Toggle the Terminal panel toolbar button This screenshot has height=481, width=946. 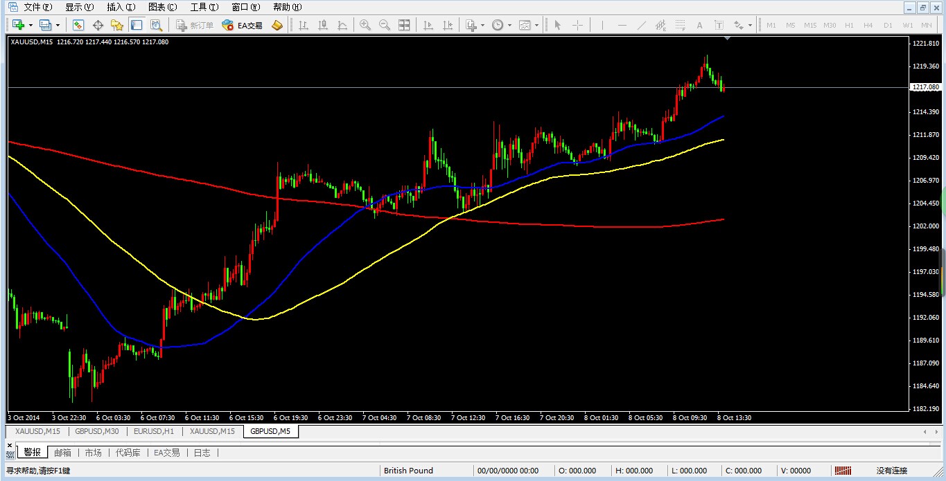[x=137, y=25]
